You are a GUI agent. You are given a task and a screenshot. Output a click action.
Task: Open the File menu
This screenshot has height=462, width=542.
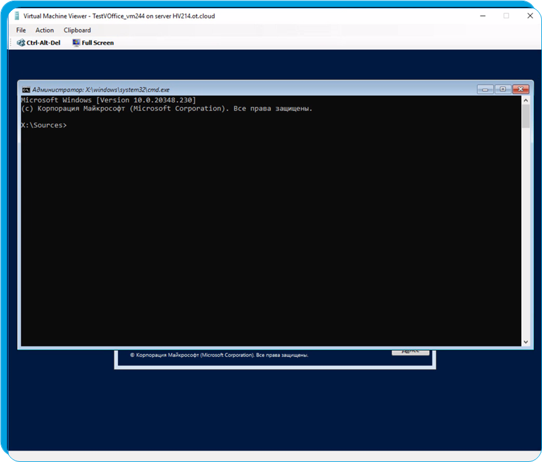pyautogui.click(x=21, y=30)
